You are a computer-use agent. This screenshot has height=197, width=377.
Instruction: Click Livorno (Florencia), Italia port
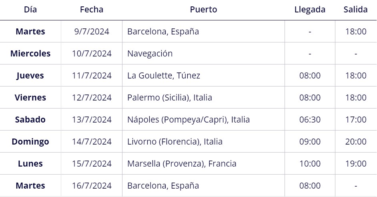pos(175,141)
